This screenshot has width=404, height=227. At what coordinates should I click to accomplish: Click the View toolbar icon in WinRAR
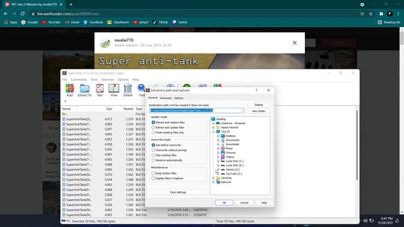coord(114,90)
